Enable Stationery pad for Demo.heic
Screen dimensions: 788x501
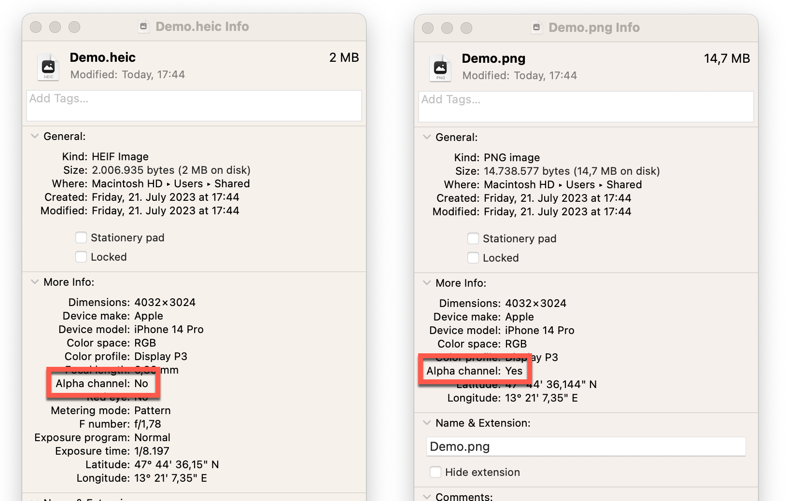[81, 237]
